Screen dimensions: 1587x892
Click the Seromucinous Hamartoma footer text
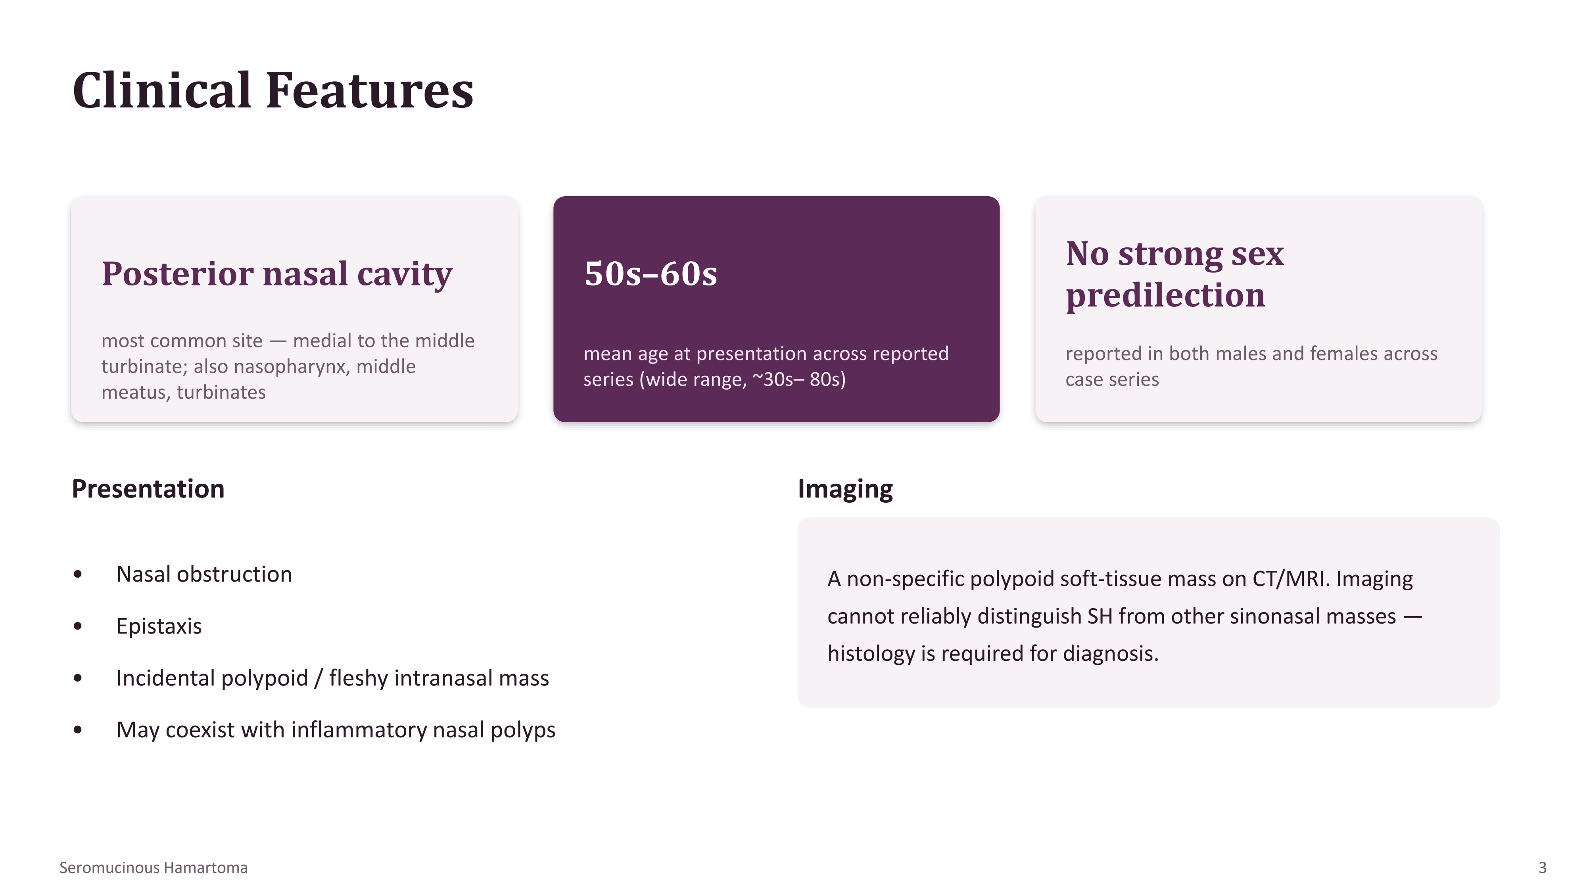tap(154, 868)
